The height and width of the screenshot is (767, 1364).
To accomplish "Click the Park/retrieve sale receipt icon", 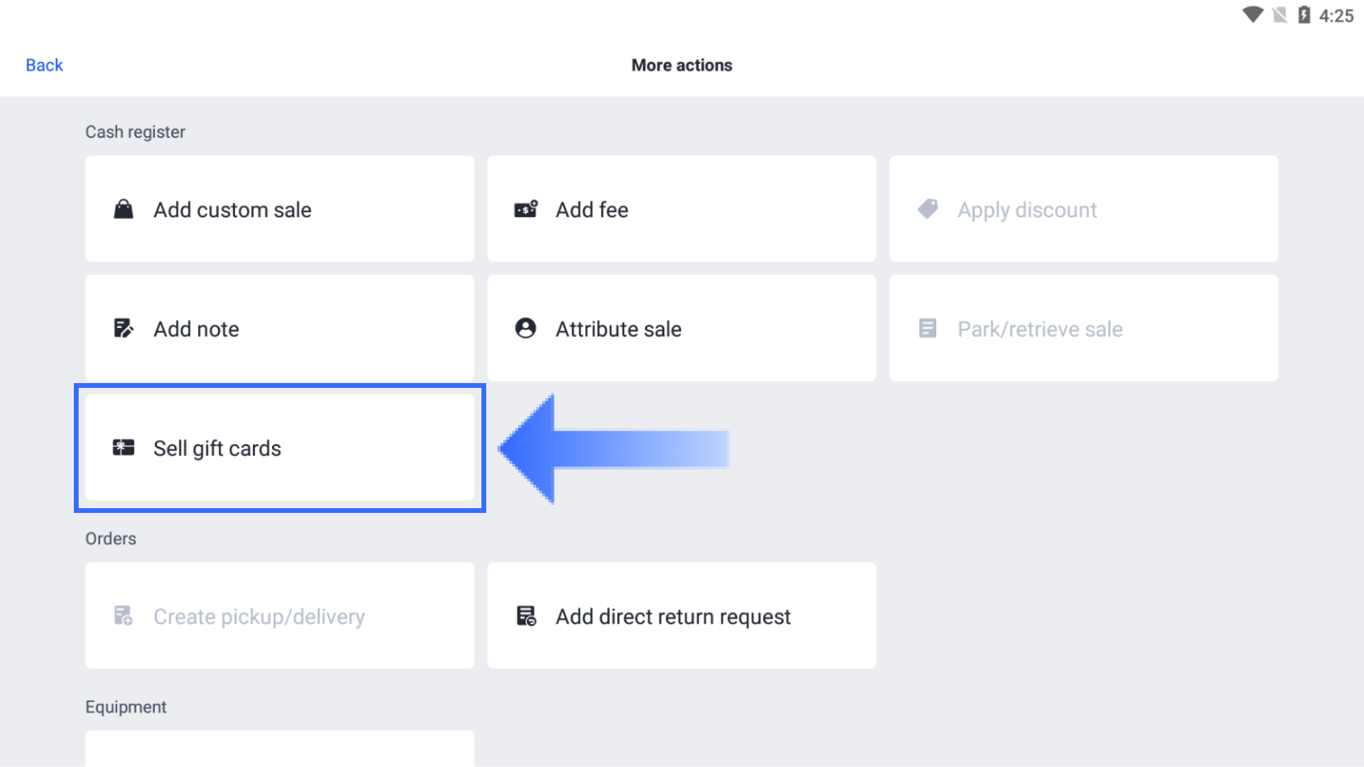I will coord(928,329).
